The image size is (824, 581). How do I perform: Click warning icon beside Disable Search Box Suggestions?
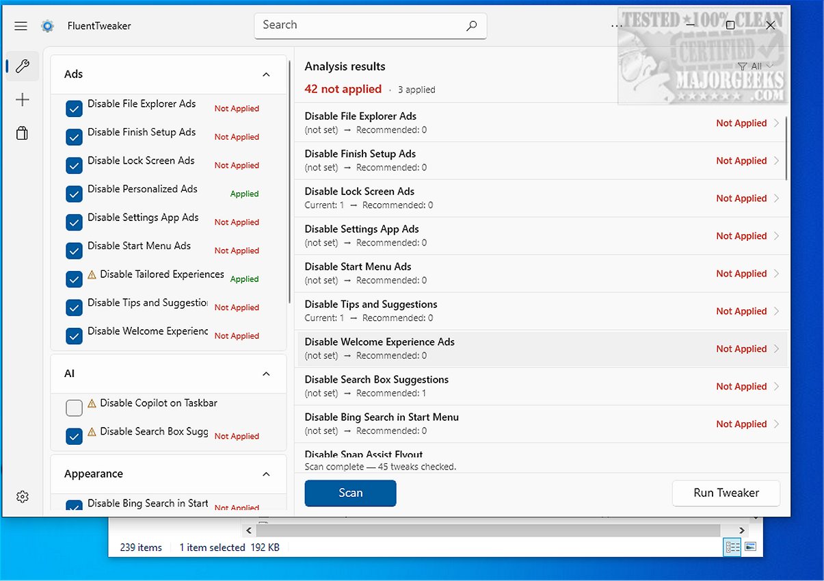(x=92, y=432)
